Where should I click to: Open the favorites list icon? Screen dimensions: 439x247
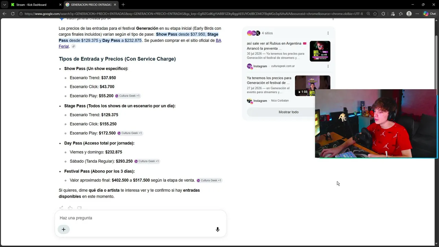point(401,14)
